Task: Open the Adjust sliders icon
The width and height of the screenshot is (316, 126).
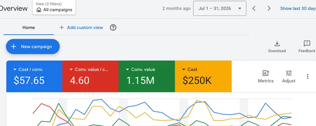Action: pyautogui.click(x=289, y=73)
